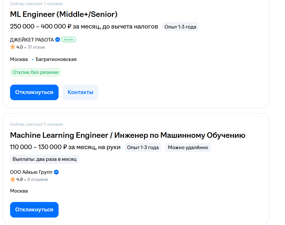Click the Выплаты: два раза в месяц tag
The image size is (285, 225).
[45, 159]
